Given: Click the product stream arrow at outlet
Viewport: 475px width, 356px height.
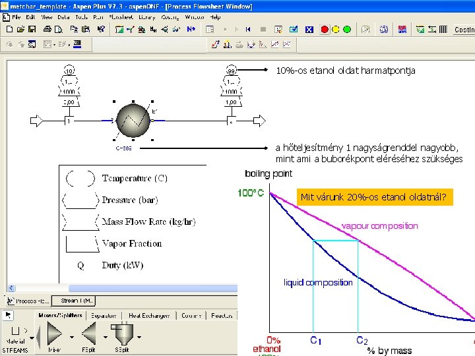Looking at the screenshot, I should click(x=259, y=121).
